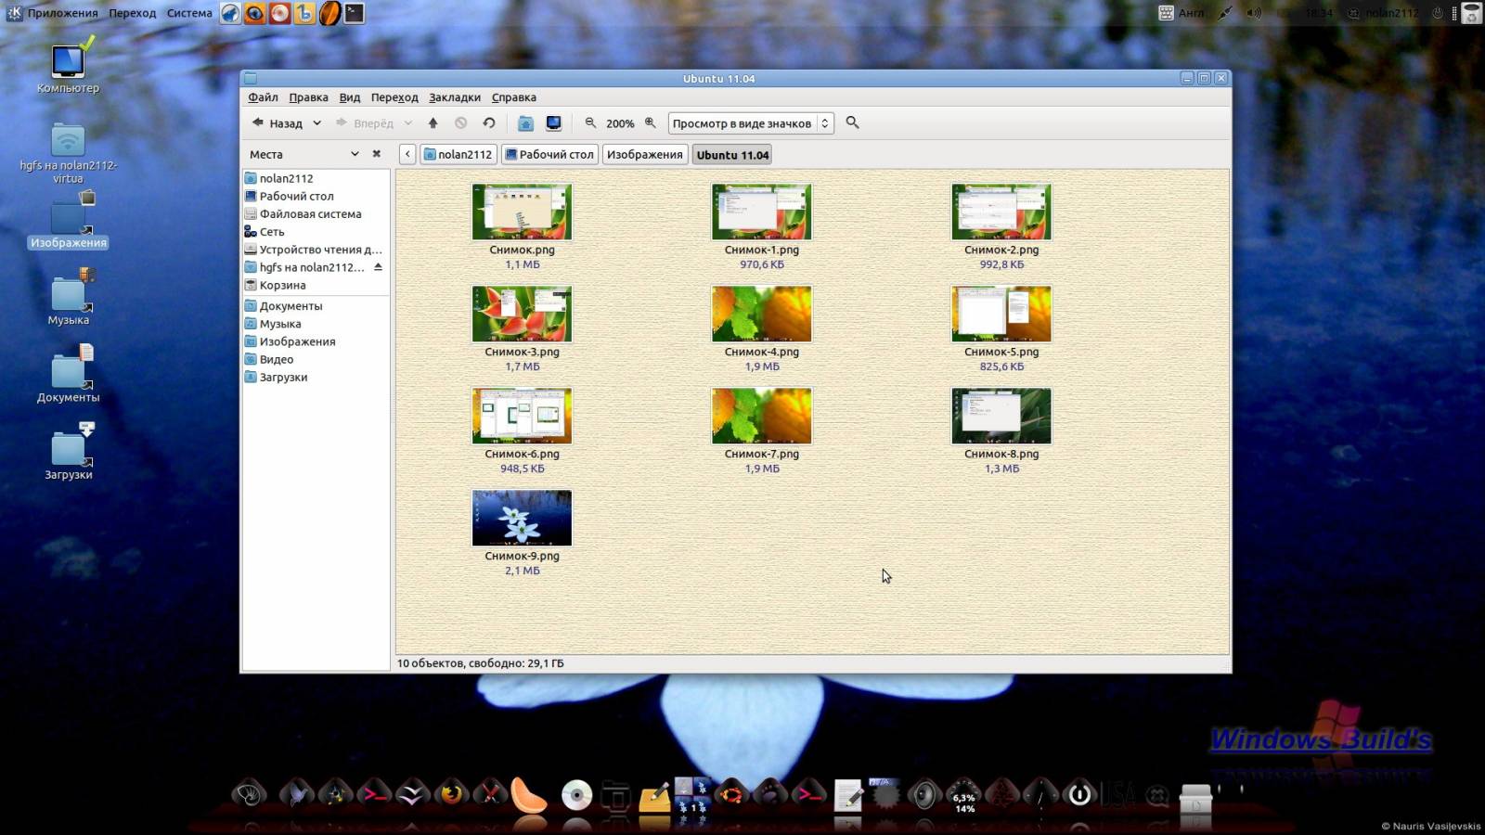This screenshot has width=1485, height=835.
Task: Open the Вперёд history dropdown arrow
Action: [407, 122]
